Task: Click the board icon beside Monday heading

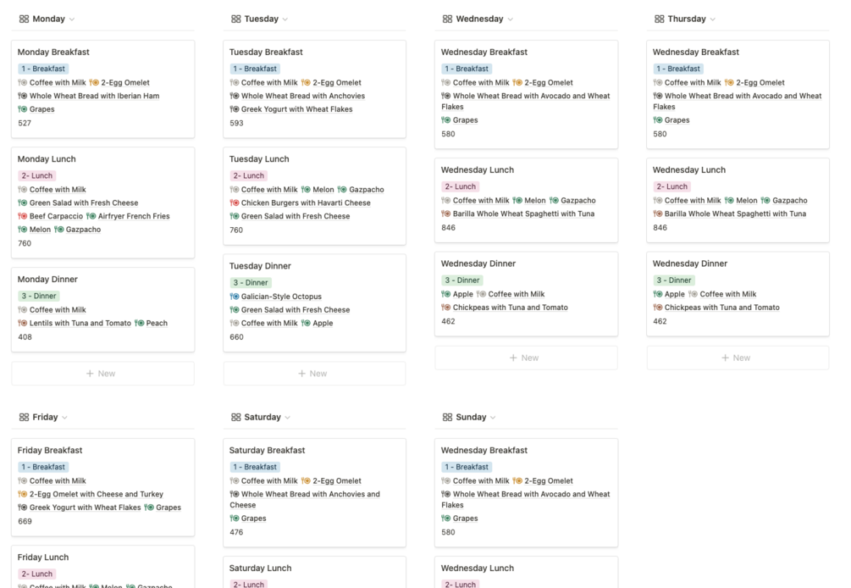Action: click(24, 19)
